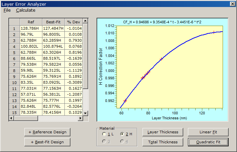Click the Ref cell 59.98L
This screenshot has height=152, width=237.
tap(31, 70)
